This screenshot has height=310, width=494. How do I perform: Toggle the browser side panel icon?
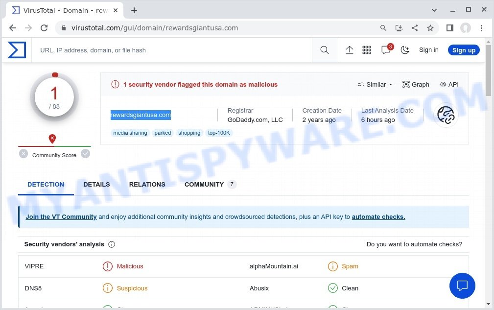tap(450, 28)
